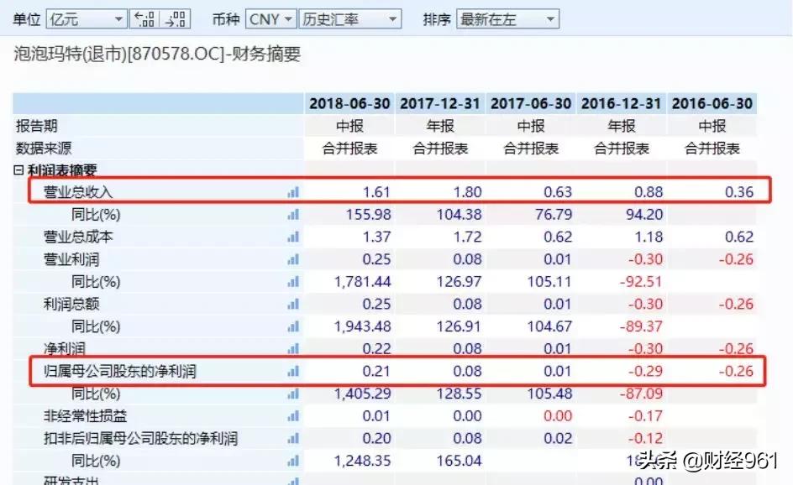Open chart for 营业总收入 row
Image resolution: width=793 pixels, height=485 pixels.
pyautogui.click(x=291, y=190)
